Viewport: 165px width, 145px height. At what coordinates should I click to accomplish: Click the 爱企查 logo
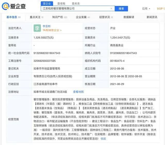click(x=14, y=6)
